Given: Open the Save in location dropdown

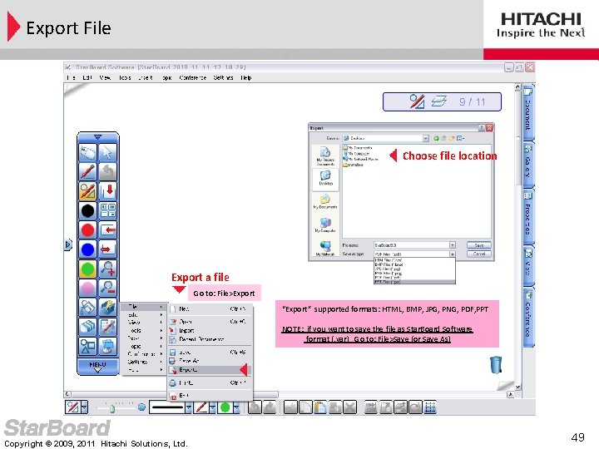Looking at the screenshot, I should 426,138.
